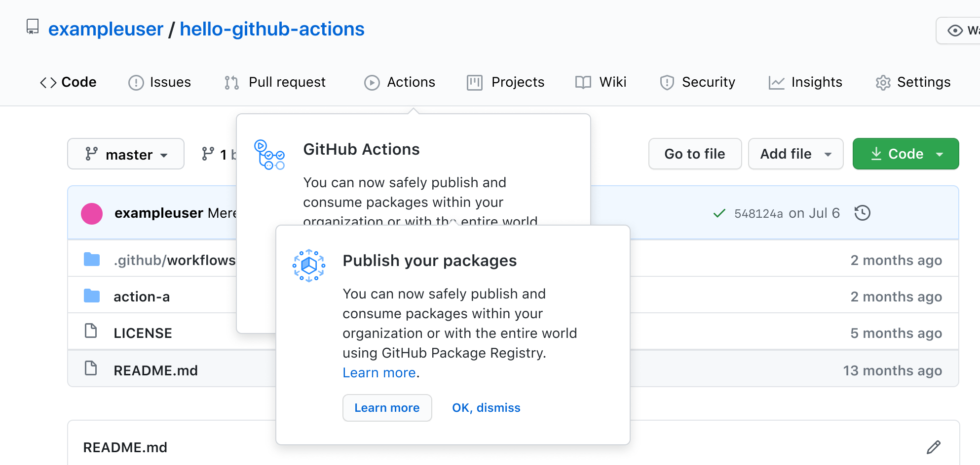980x465 pixels.
Task: Open the repository Settings tab
Action: click(x=913, y=82)
